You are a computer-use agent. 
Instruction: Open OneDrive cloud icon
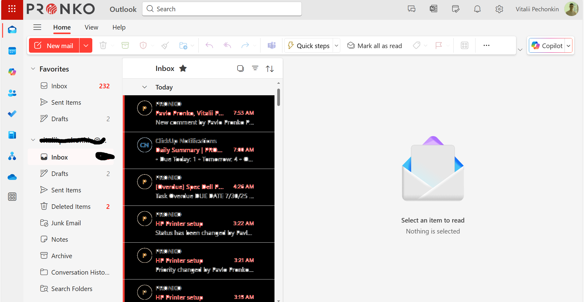(12, 177)
